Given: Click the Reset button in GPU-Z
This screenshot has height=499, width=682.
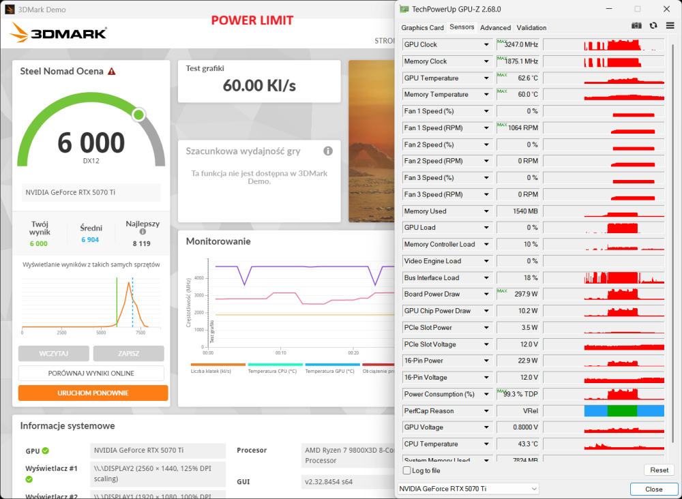Looking at the screenshot, I should (659, 470).
